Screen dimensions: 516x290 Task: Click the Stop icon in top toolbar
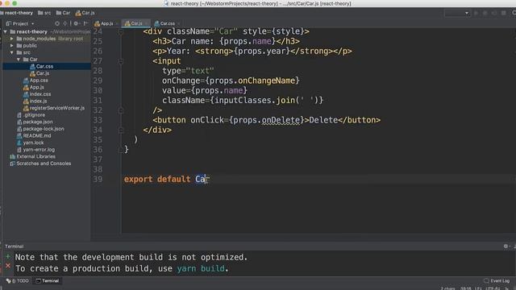pos(503,13)
